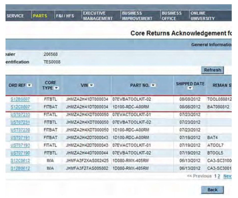The width and height of the screenshot is (238, 198).
Task: Click the S12C0612 order reference link
Action: [20, 161]
